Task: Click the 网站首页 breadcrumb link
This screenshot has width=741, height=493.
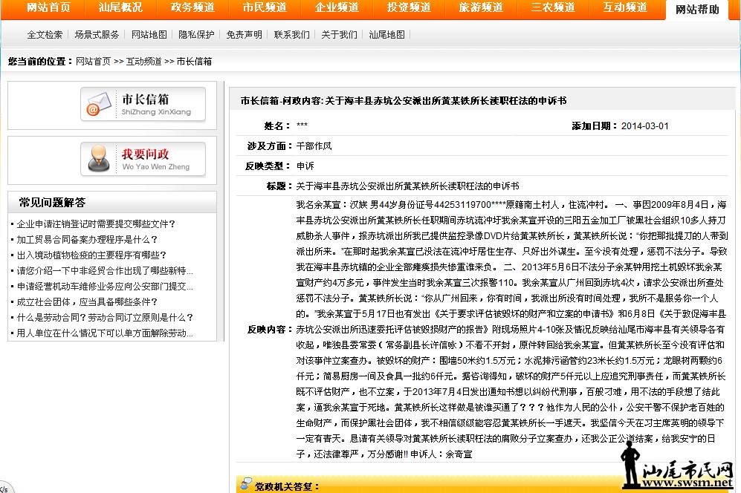Action: (x=93, y=62)
